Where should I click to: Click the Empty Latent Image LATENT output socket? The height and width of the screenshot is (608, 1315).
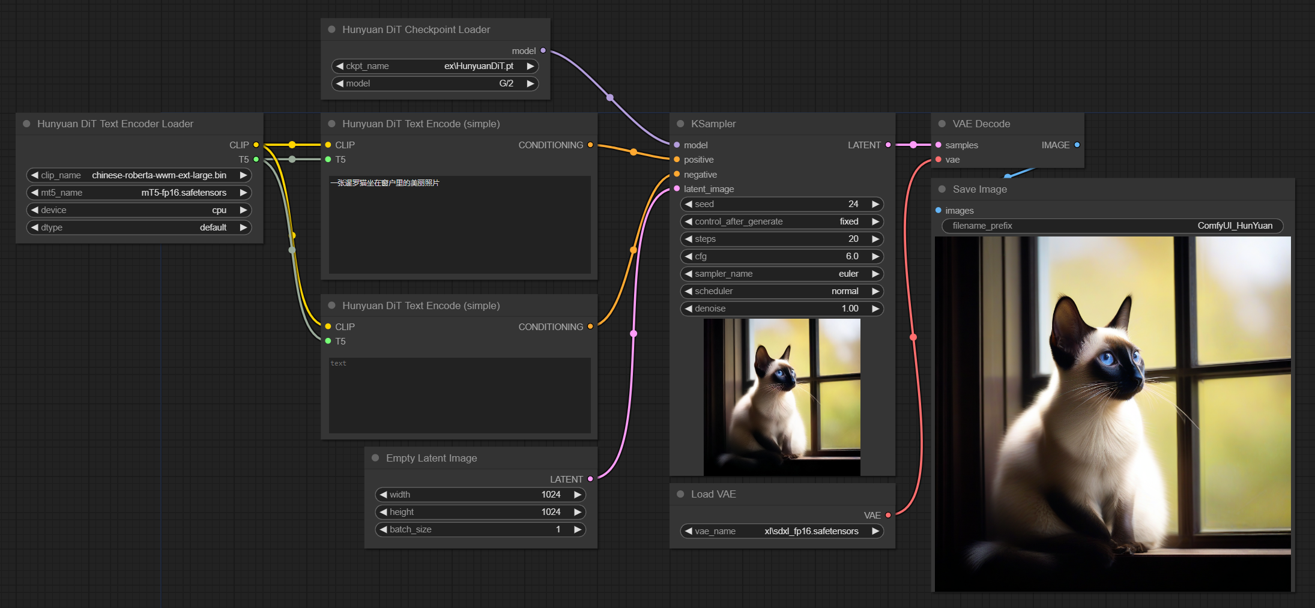click(590, 479)
